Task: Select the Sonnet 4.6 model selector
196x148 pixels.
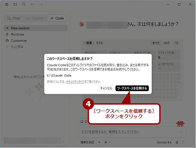Action: click(x=164, y=142)
